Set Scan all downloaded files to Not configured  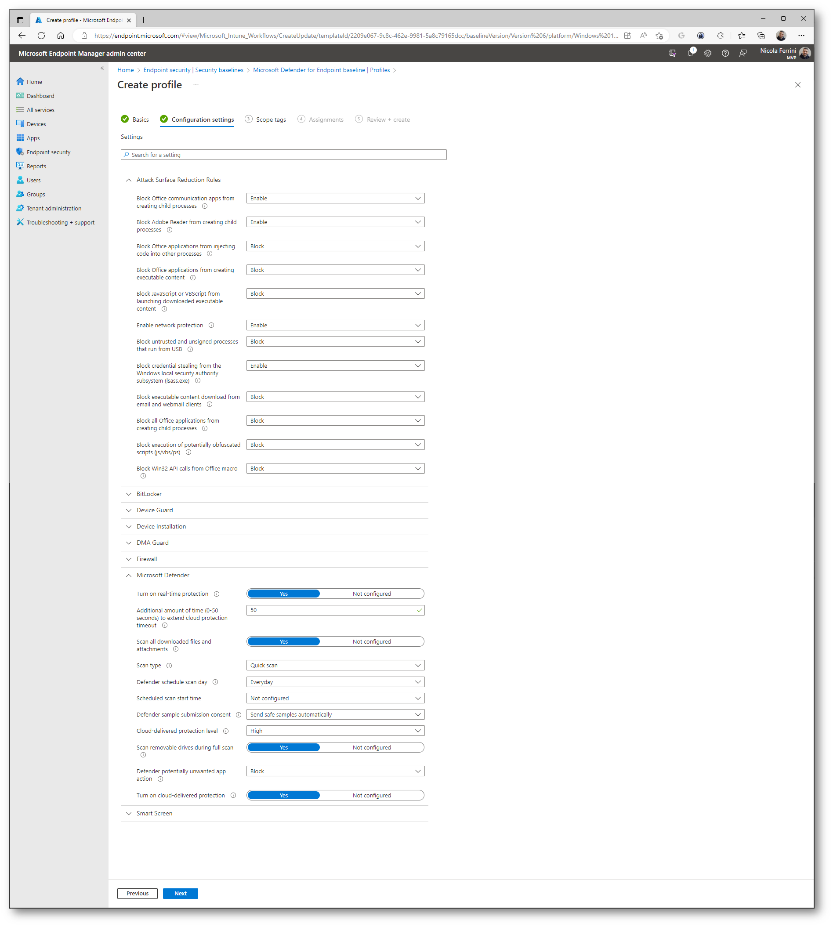point(372,642)
